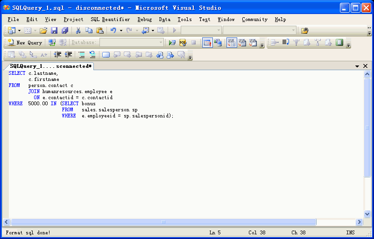The width and height of the screenshot is (374, 239).
Task: Toggle Include Actual Execution Plan
Action: pos(207,43)
